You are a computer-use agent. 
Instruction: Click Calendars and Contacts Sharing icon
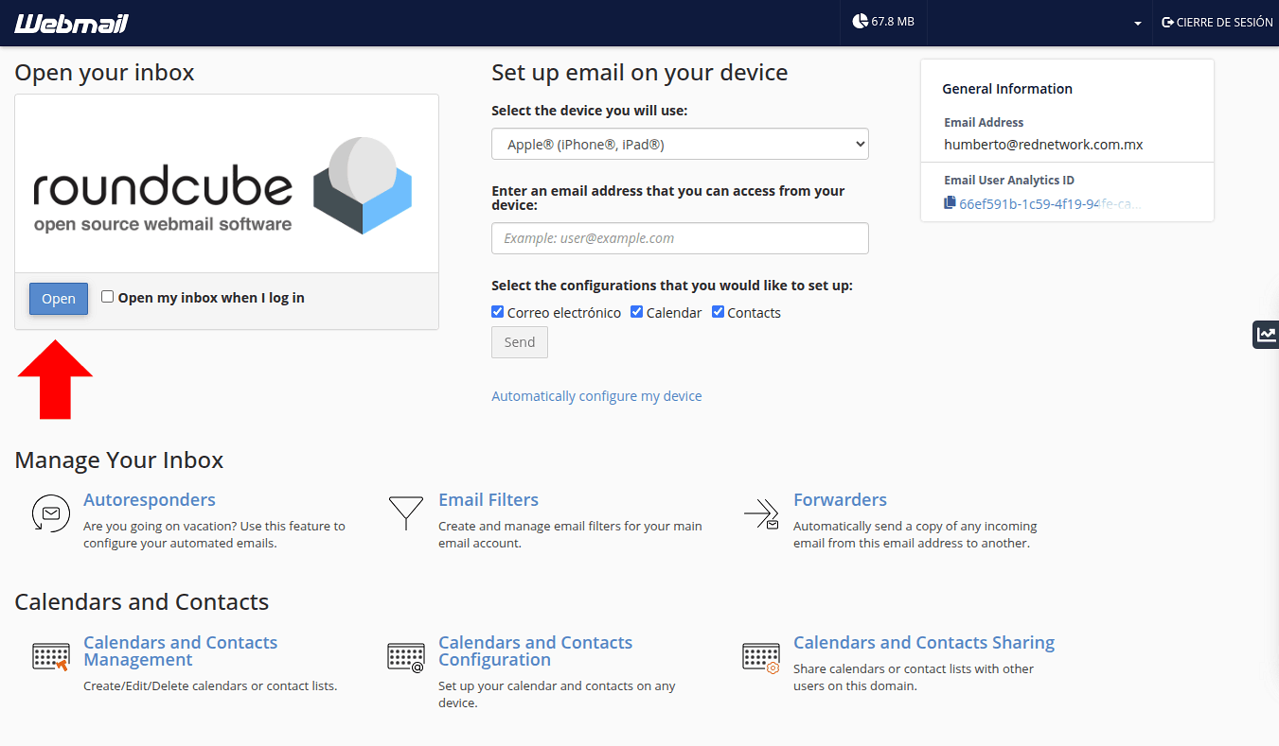click(x=761, y=656)
